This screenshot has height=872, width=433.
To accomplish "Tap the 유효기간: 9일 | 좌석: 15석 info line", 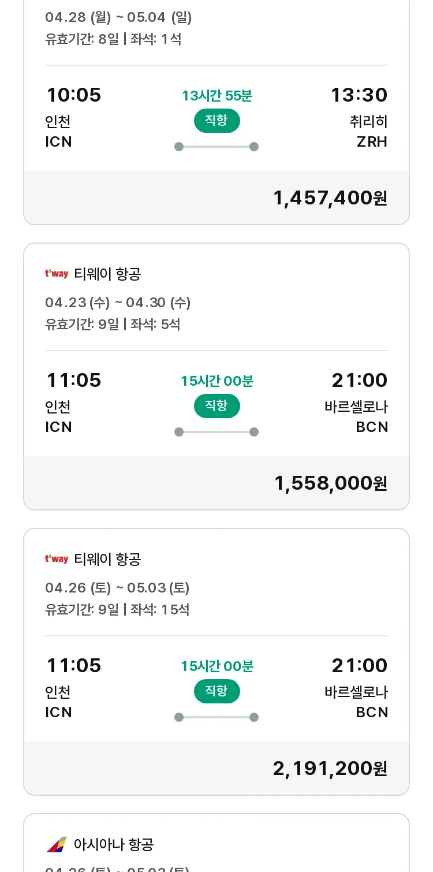I will [x=117, y=609].
